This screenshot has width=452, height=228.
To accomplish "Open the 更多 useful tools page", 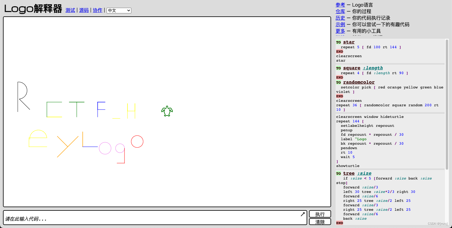I will (x=340, y=31).
